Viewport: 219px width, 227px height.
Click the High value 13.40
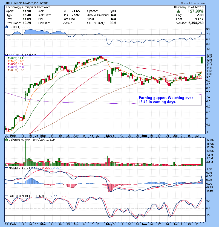(x=27, y=15)
